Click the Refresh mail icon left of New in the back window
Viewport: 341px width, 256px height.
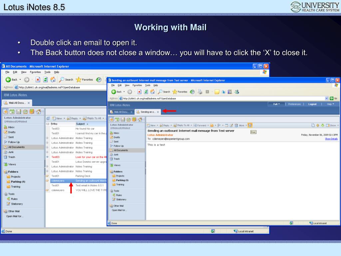tap(48, 118)
